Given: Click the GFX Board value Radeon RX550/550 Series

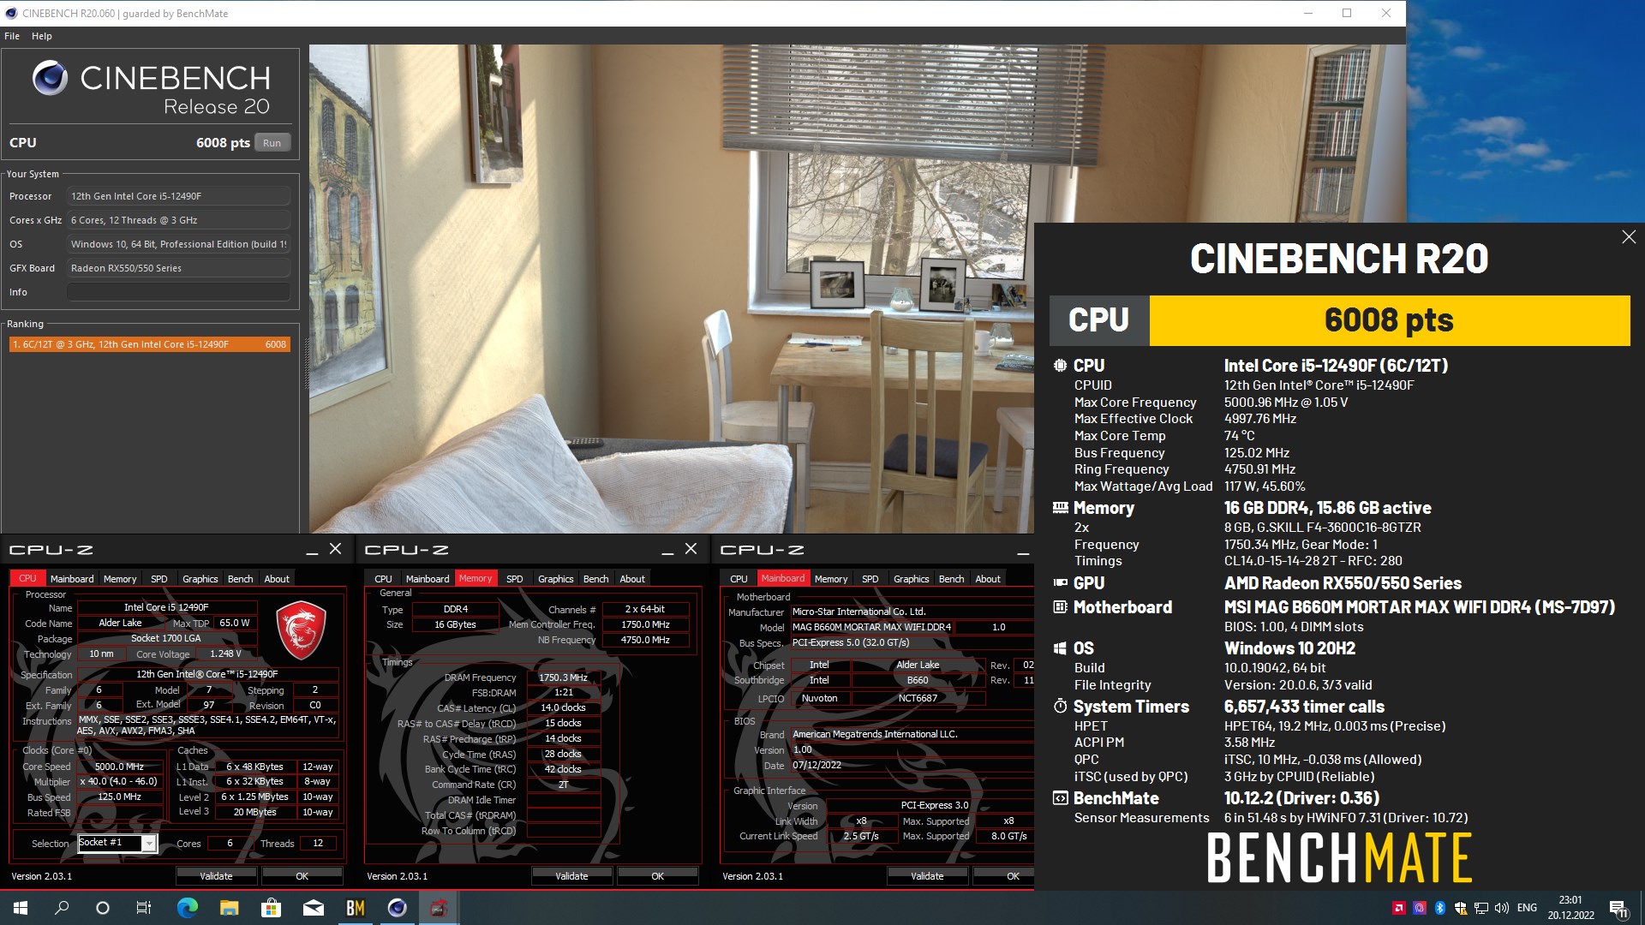Looking at the screenshot, I should (178, 268).
